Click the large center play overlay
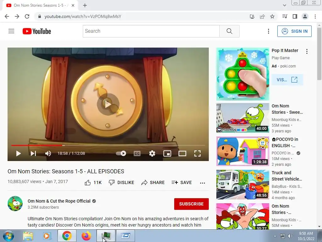The width and height of the screenshot is (322, 242). pyautogui.click(x=108, y=104)
